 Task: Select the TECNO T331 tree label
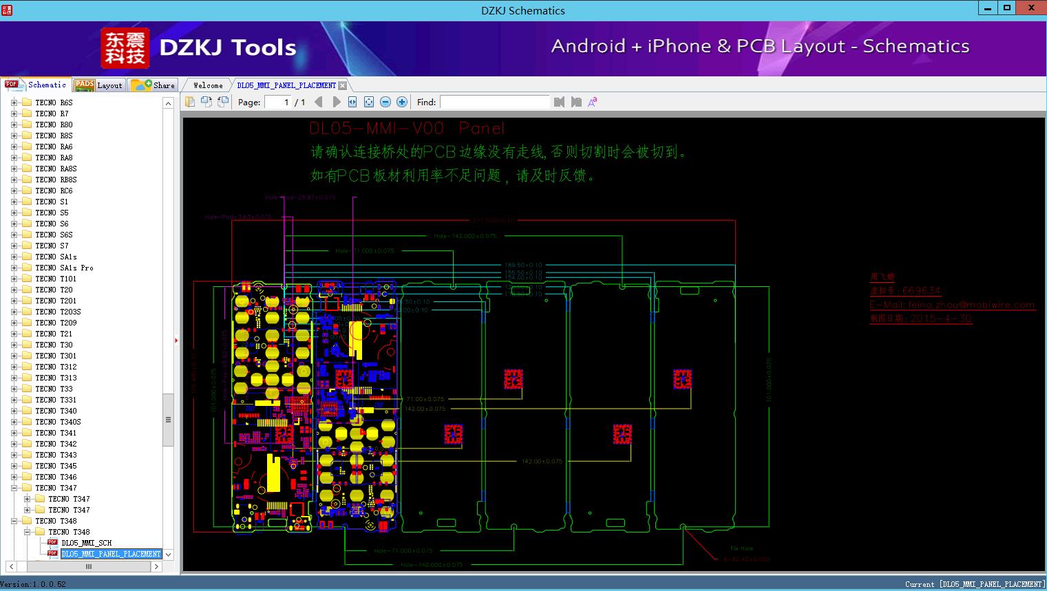56,400
